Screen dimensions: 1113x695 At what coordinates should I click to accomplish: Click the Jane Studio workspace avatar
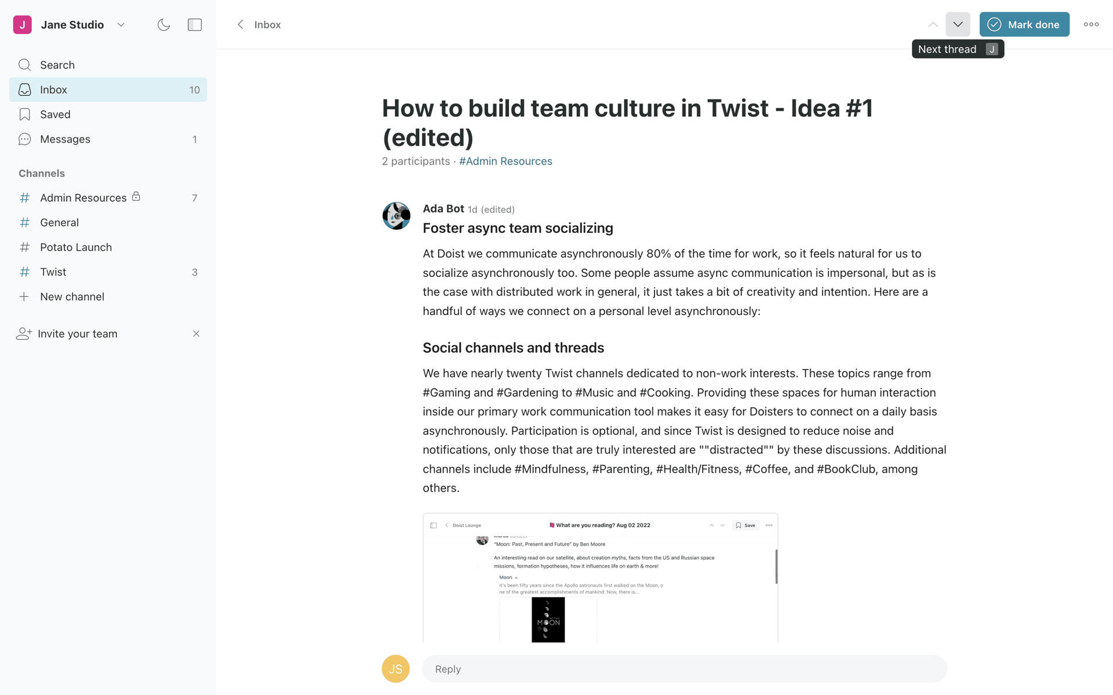tap(22, 24)
